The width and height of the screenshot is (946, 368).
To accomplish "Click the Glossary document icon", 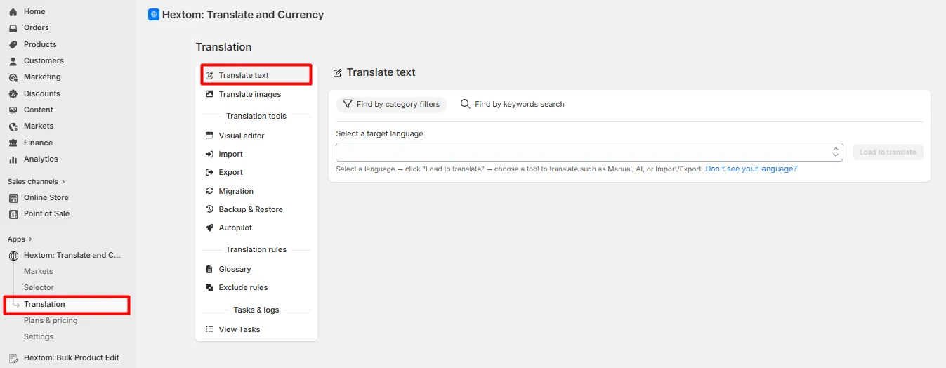I will tap(209, 269).
